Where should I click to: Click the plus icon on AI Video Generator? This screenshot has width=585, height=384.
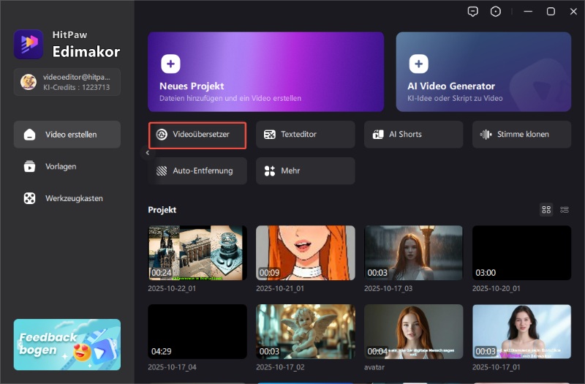418,64
